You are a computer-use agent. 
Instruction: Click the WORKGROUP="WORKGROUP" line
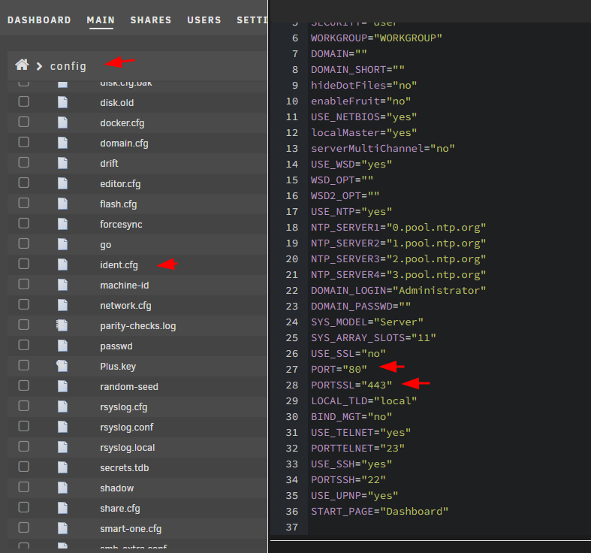tap(376, 38)
